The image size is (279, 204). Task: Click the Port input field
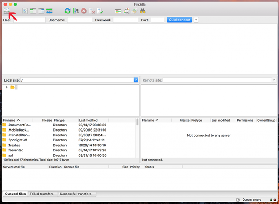pos(158,20)
